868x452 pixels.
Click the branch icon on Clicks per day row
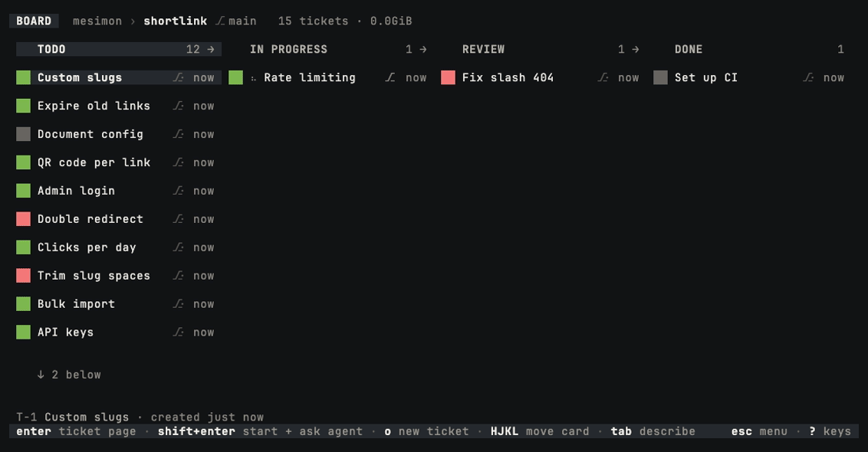(178, 247)
